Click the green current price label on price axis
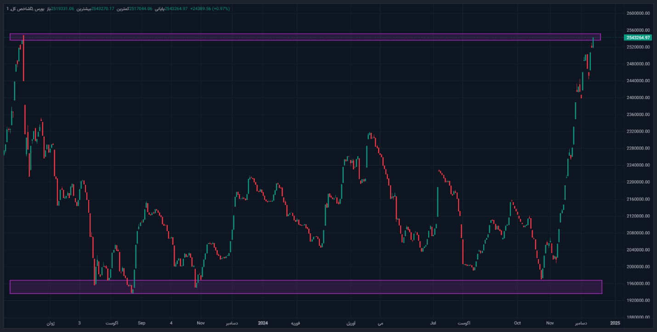 pos(638,38)
